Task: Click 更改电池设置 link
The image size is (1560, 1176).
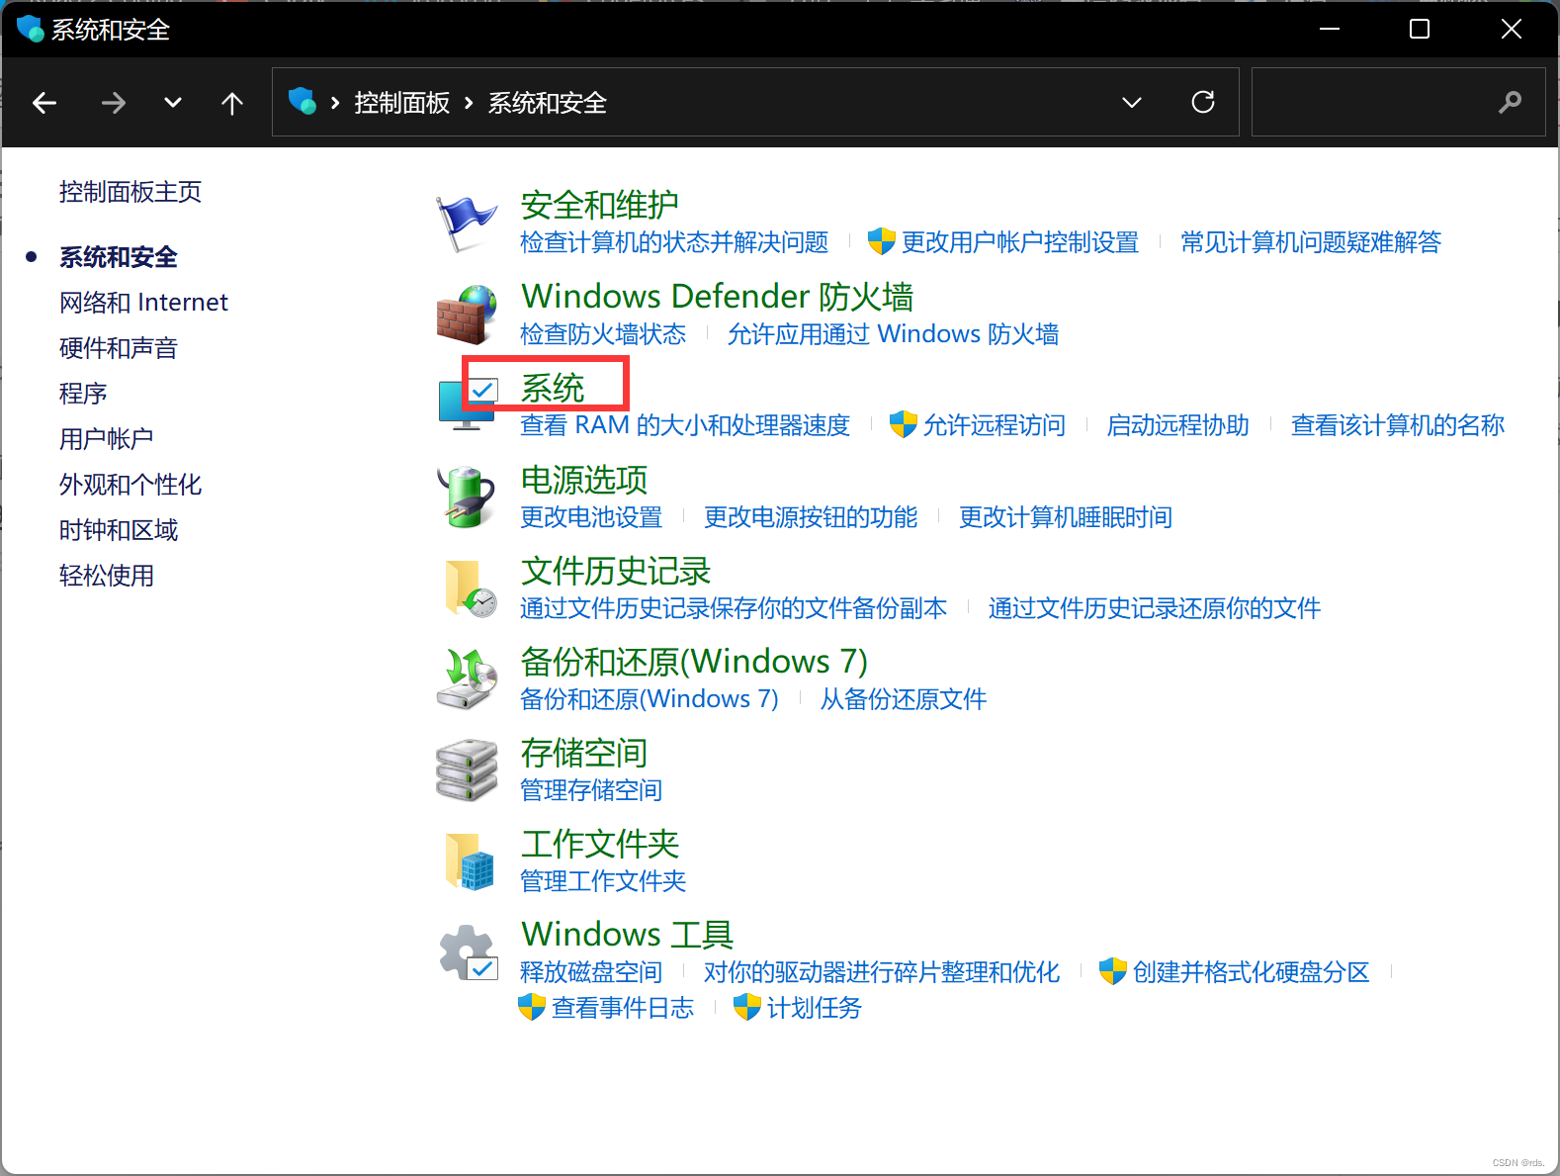Action: click(x=591, y=517)
